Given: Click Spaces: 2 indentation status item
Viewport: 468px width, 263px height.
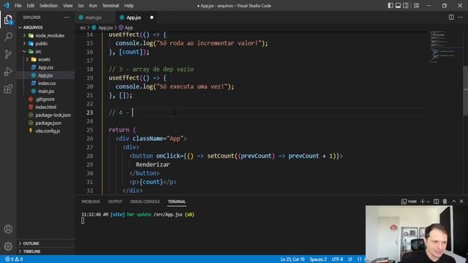Looking at the screenshot, I should [x=318, y=259].
